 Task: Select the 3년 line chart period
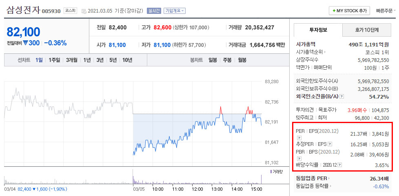click(x=100, y=60)
